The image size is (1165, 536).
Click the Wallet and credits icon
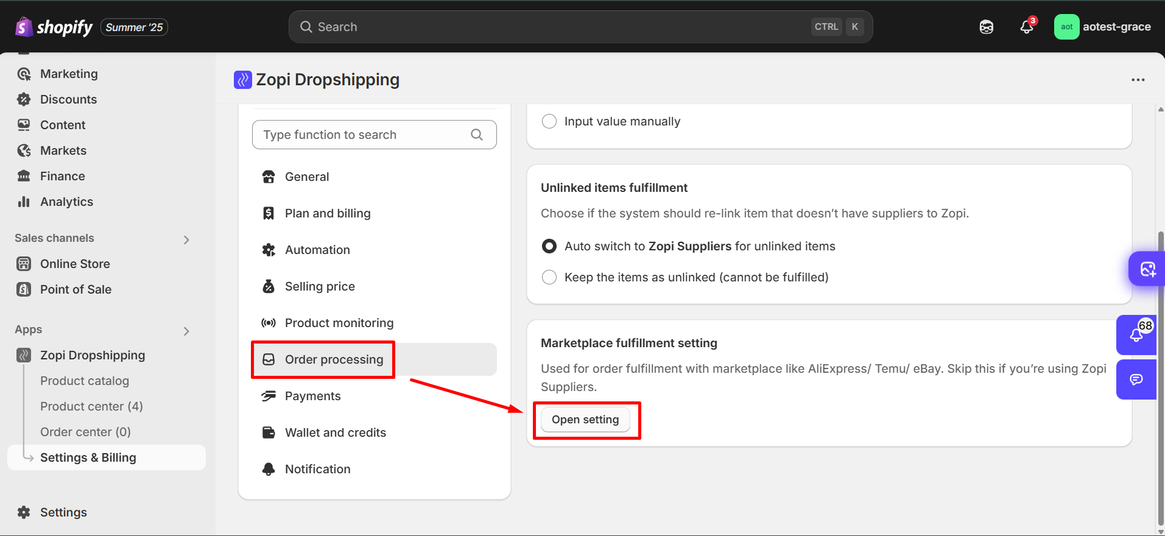[269, 432]
